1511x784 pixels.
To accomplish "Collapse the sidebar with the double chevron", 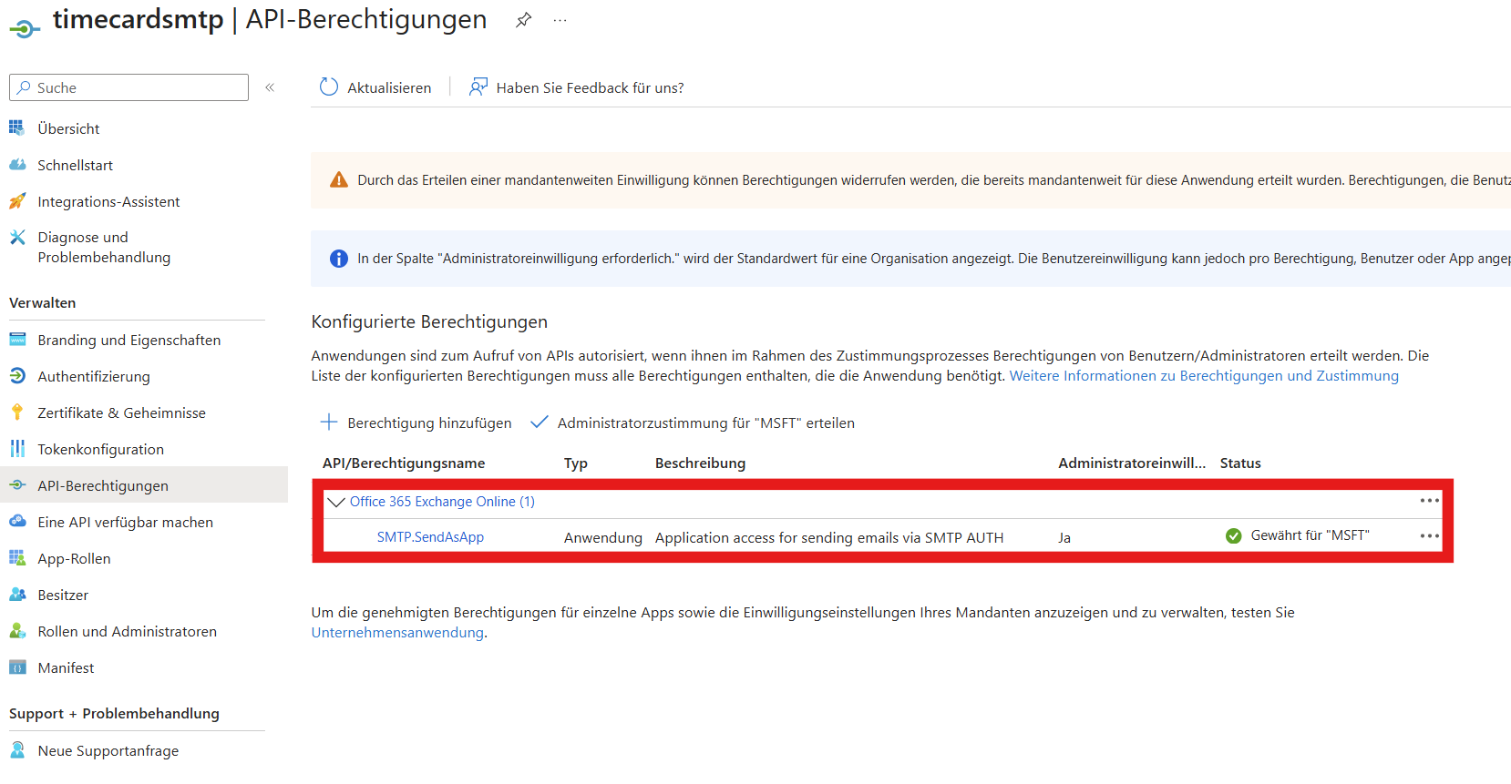I will (270, 87).
